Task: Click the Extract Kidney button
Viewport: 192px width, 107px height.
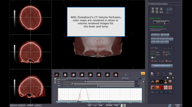Action: point(158,42)
